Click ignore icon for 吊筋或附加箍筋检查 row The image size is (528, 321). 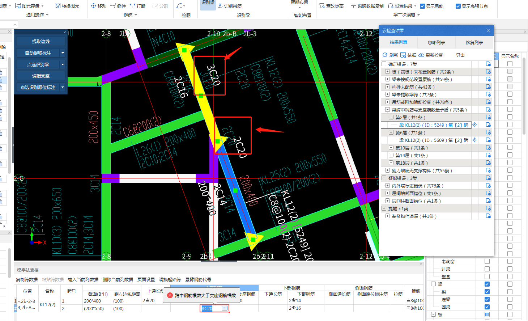click(488, 102)
